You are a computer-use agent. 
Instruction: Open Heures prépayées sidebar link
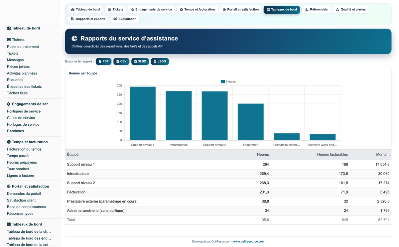22,163
